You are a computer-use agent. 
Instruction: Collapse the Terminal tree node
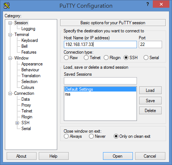pos(10,35)
